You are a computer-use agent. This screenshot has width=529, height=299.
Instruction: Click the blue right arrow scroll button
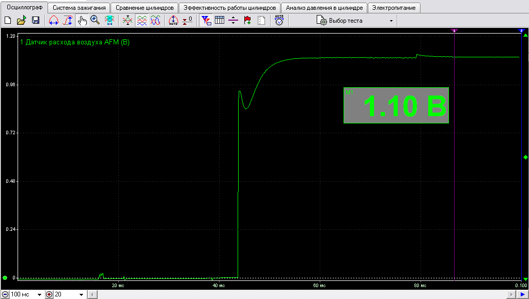523,295
